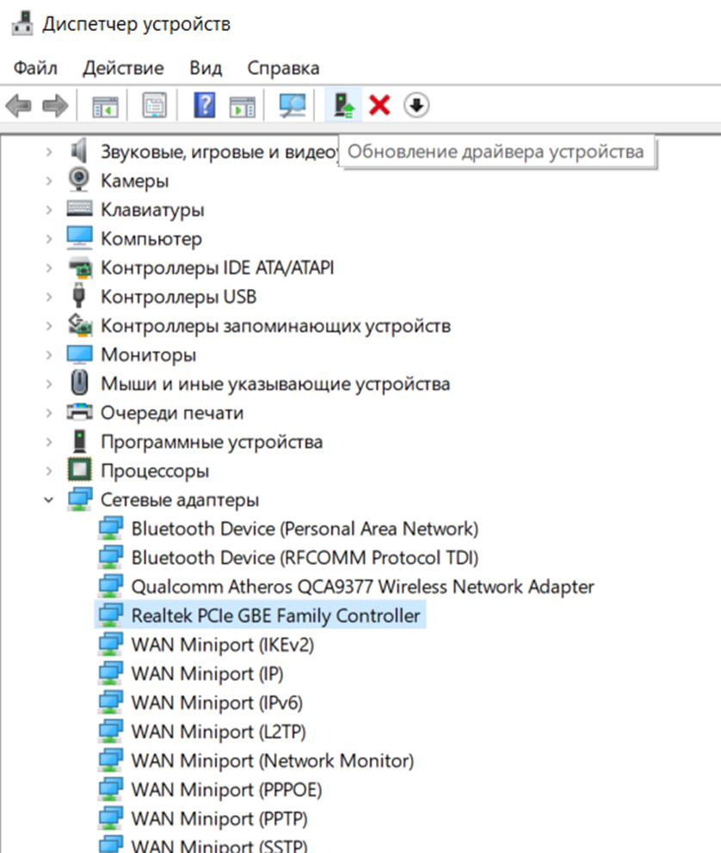Image resolution: width=721 pixels, height=853 pixels.
Task: Click the Update device driver toolbar icon
Action: [343, 105]
